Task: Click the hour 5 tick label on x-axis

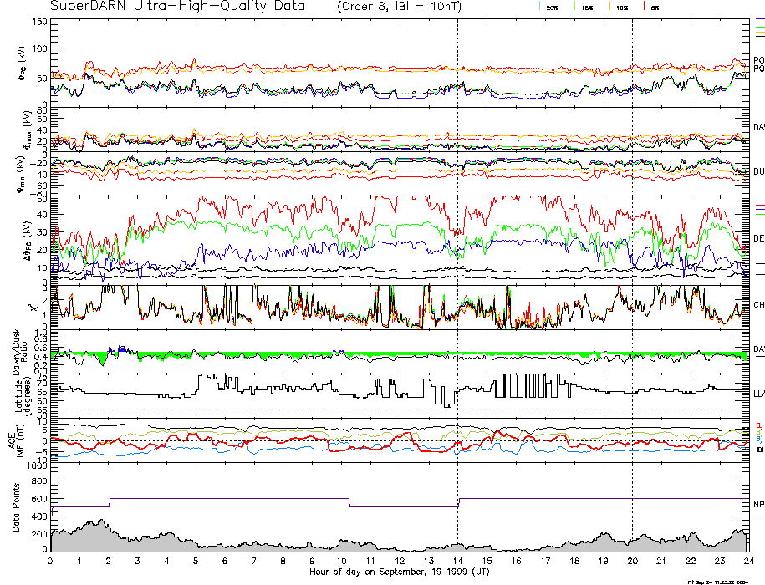Action: click(x=196, y=562)
